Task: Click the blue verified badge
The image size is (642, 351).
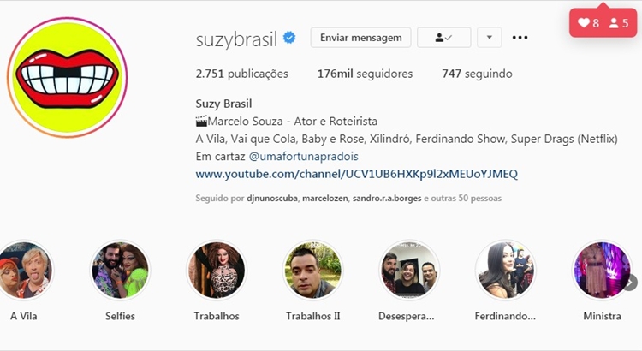Action: coord(289,38)
